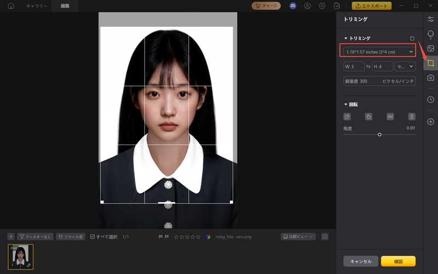Toggle the split view icon
This screenshot has width=438, height=274.
coord(325,237)
